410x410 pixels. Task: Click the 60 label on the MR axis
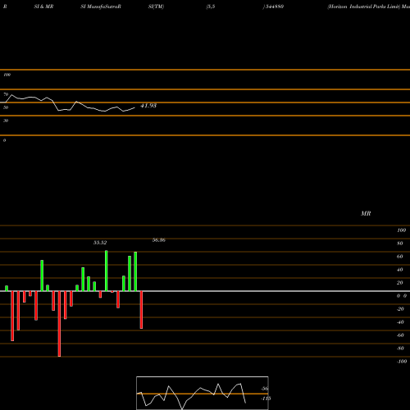pos(400,257)
